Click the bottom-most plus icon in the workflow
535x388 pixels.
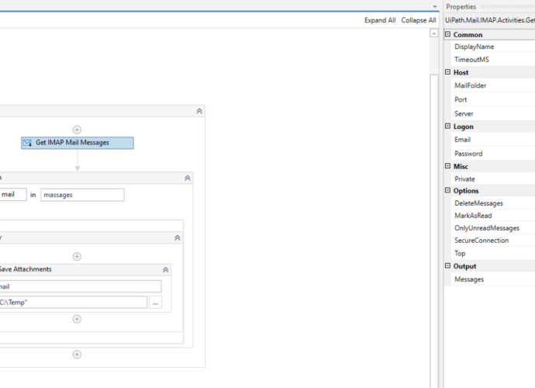77,355
